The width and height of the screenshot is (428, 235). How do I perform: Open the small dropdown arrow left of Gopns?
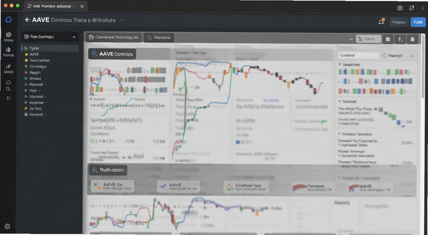point(351,40)
